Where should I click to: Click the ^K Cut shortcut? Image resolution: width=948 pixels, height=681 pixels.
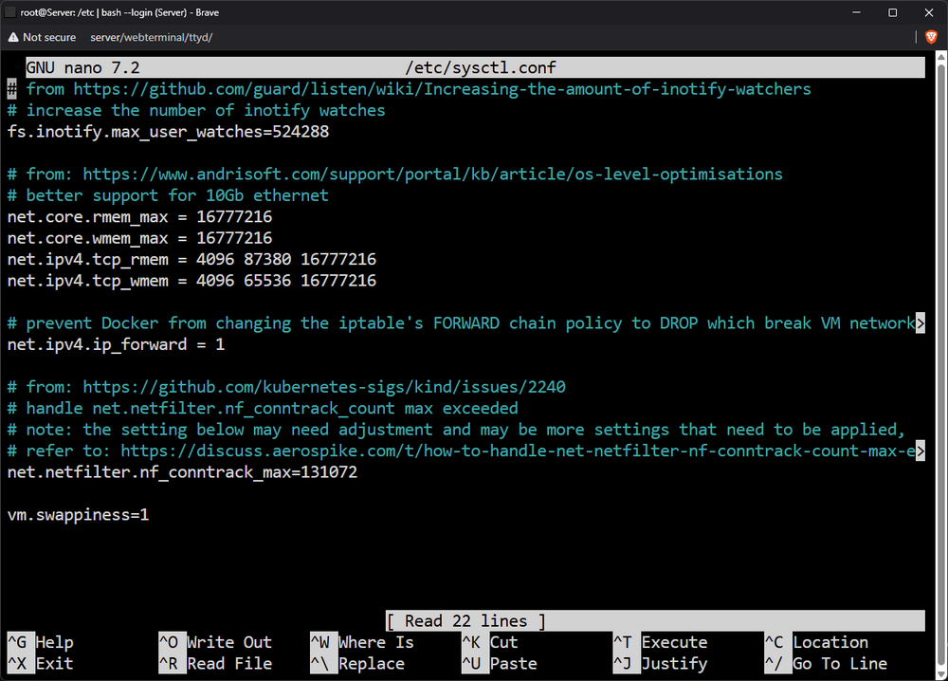[x=490, y=642]
